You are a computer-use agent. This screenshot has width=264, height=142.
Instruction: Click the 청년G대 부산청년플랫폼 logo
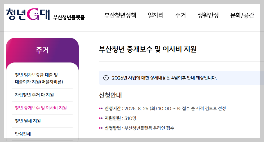tap(45, 14)
